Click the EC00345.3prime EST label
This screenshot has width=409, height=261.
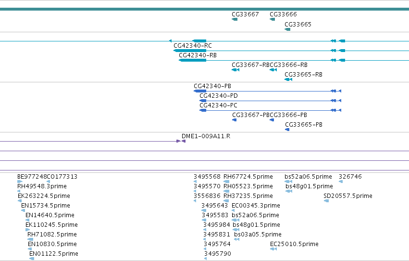click(x=256, y=206)
